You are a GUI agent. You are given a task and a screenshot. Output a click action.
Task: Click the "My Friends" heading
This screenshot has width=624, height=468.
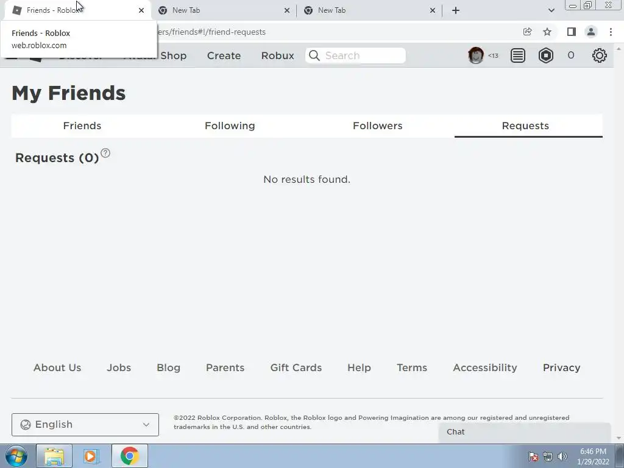click(x=68, y=93)
